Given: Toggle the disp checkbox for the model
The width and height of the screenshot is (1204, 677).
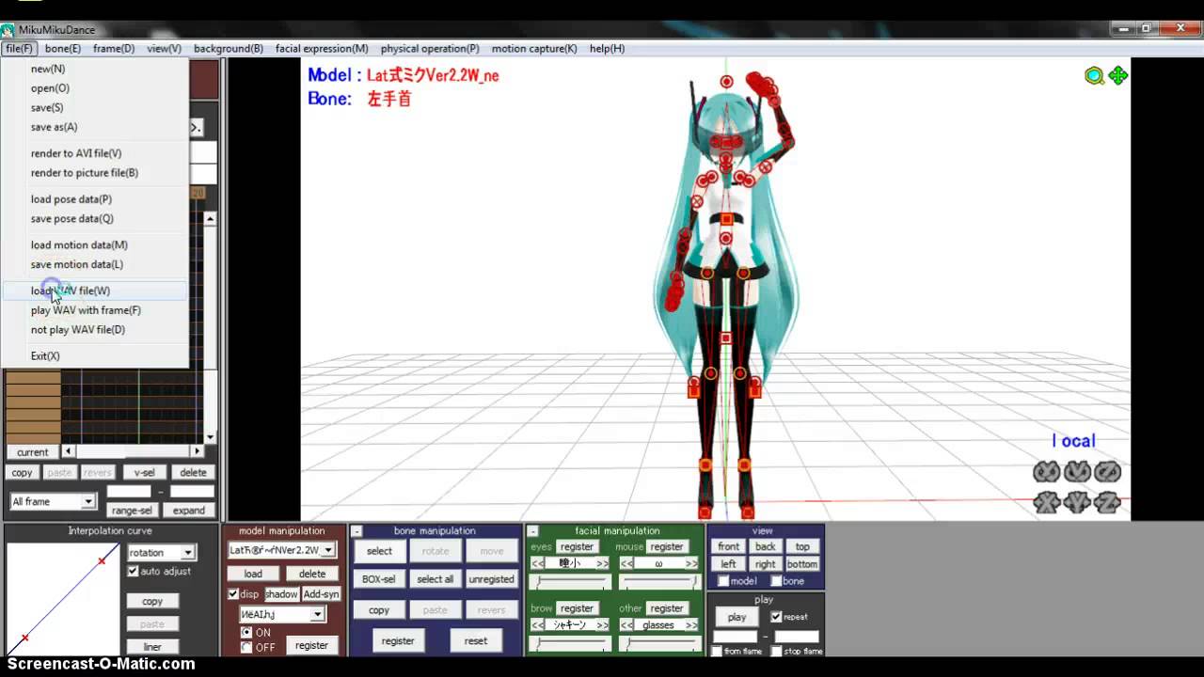Looking at the screenshot, I should [233, 594].
